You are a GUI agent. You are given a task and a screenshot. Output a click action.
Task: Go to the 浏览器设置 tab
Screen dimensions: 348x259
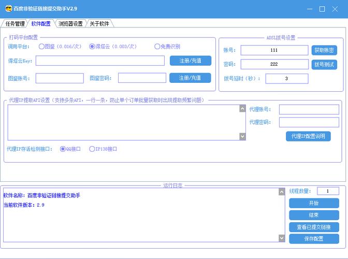pos(70,23)
